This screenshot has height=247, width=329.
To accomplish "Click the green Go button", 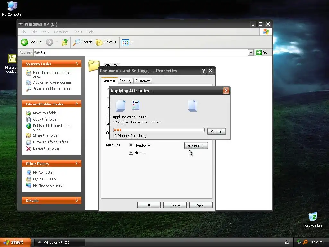I will [262, 52].
